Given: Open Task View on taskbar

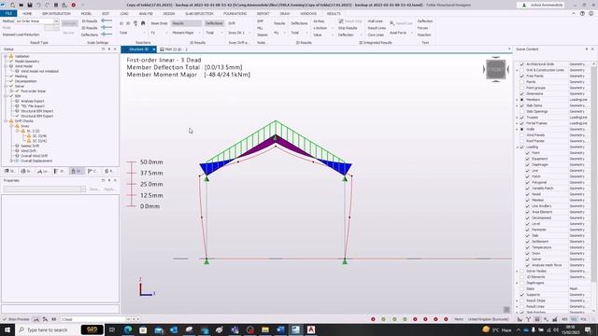Looking at the screenshot, I should (x=112, y=329).
